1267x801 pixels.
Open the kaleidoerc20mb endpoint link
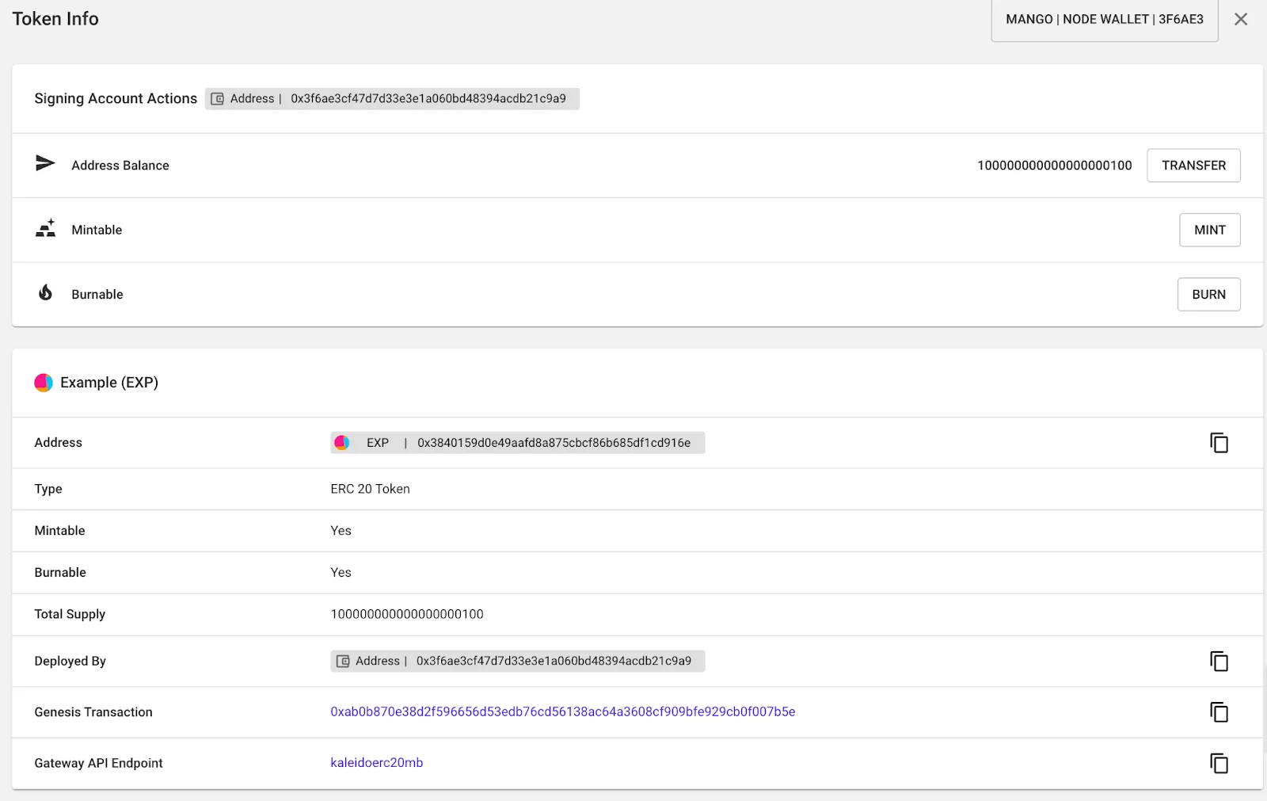[377, 763]
